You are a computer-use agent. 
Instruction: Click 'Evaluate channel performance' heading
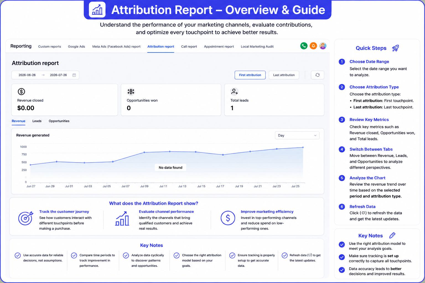[166, 212]
